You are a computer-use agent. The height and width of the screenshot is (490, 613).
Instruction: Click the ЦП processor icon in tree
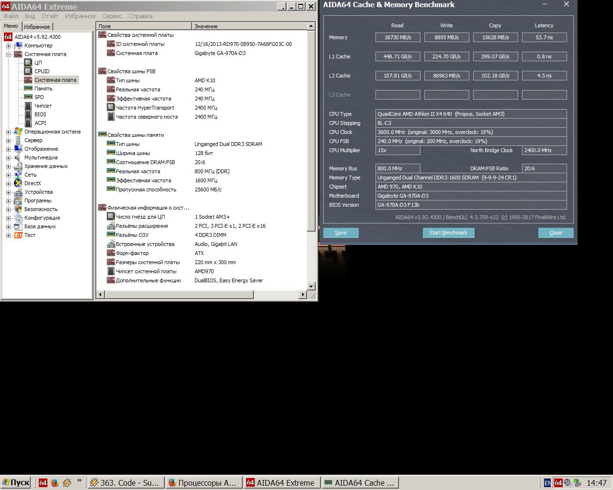(28, 63)
